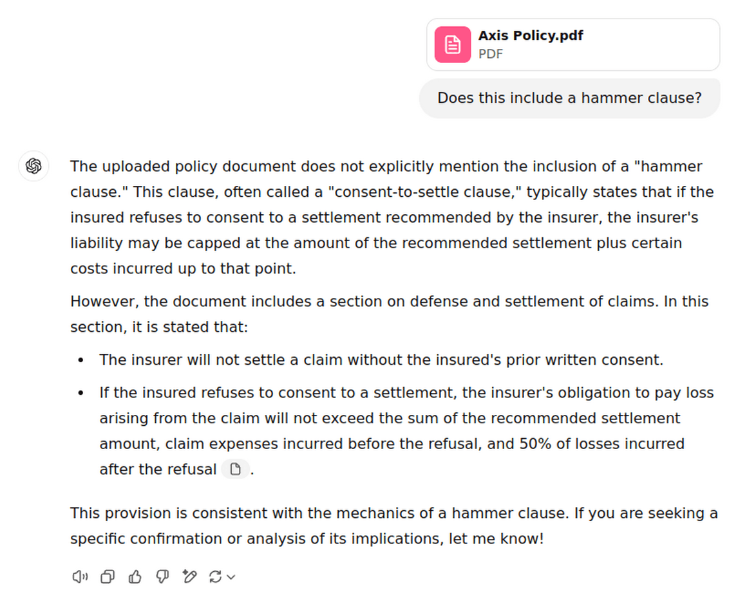This screenshot has width=747, height=595.
Task: Click the pink PDF file icon
Action: click(x=453, y=44)
